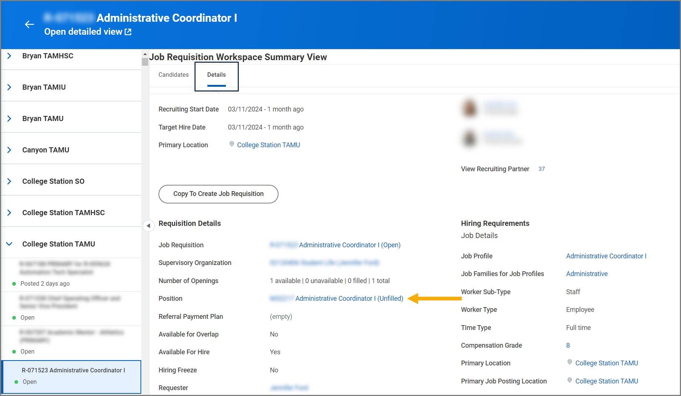The width and height of the screenshot is (681, 396).
Task: Open Administrative Coordinator I (Unfilled) position link
Action: click(349, 299)
